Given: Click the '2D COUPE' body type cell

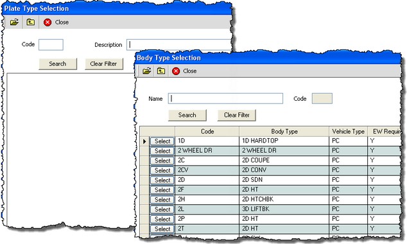Looking at the screenshot, I should pos(284,161).
